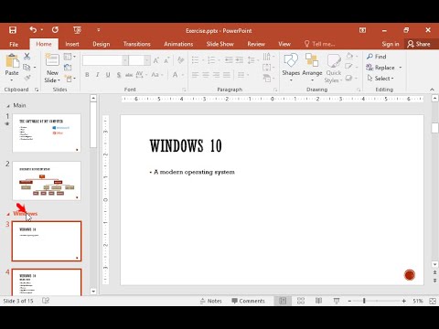Switch to the Insert tab
The width and height of the screenshot is (439, 329).
(x=72, y=44)
